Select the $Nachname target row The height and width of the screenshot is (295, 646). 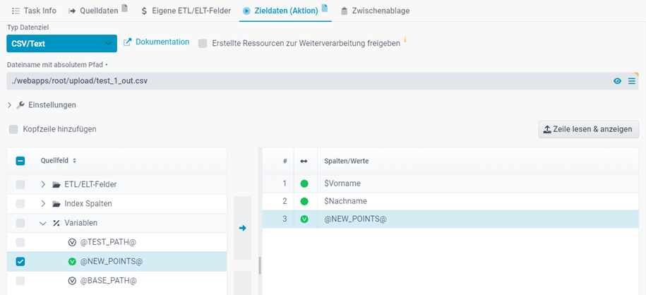450,201
